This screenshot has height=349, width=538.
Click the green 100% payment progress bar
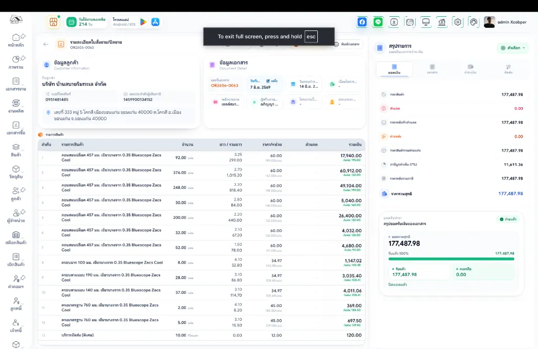[451, 259]
